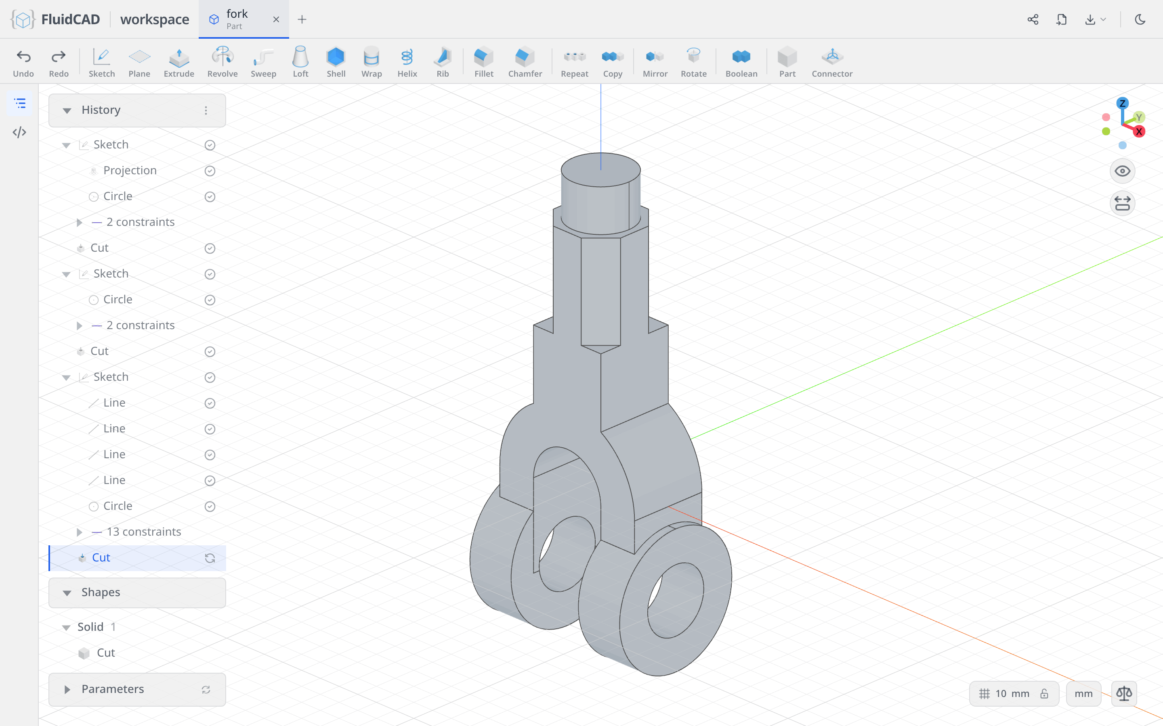Regenerate the selected Cut feature
Screen dimensions: 1163x726
210,558
